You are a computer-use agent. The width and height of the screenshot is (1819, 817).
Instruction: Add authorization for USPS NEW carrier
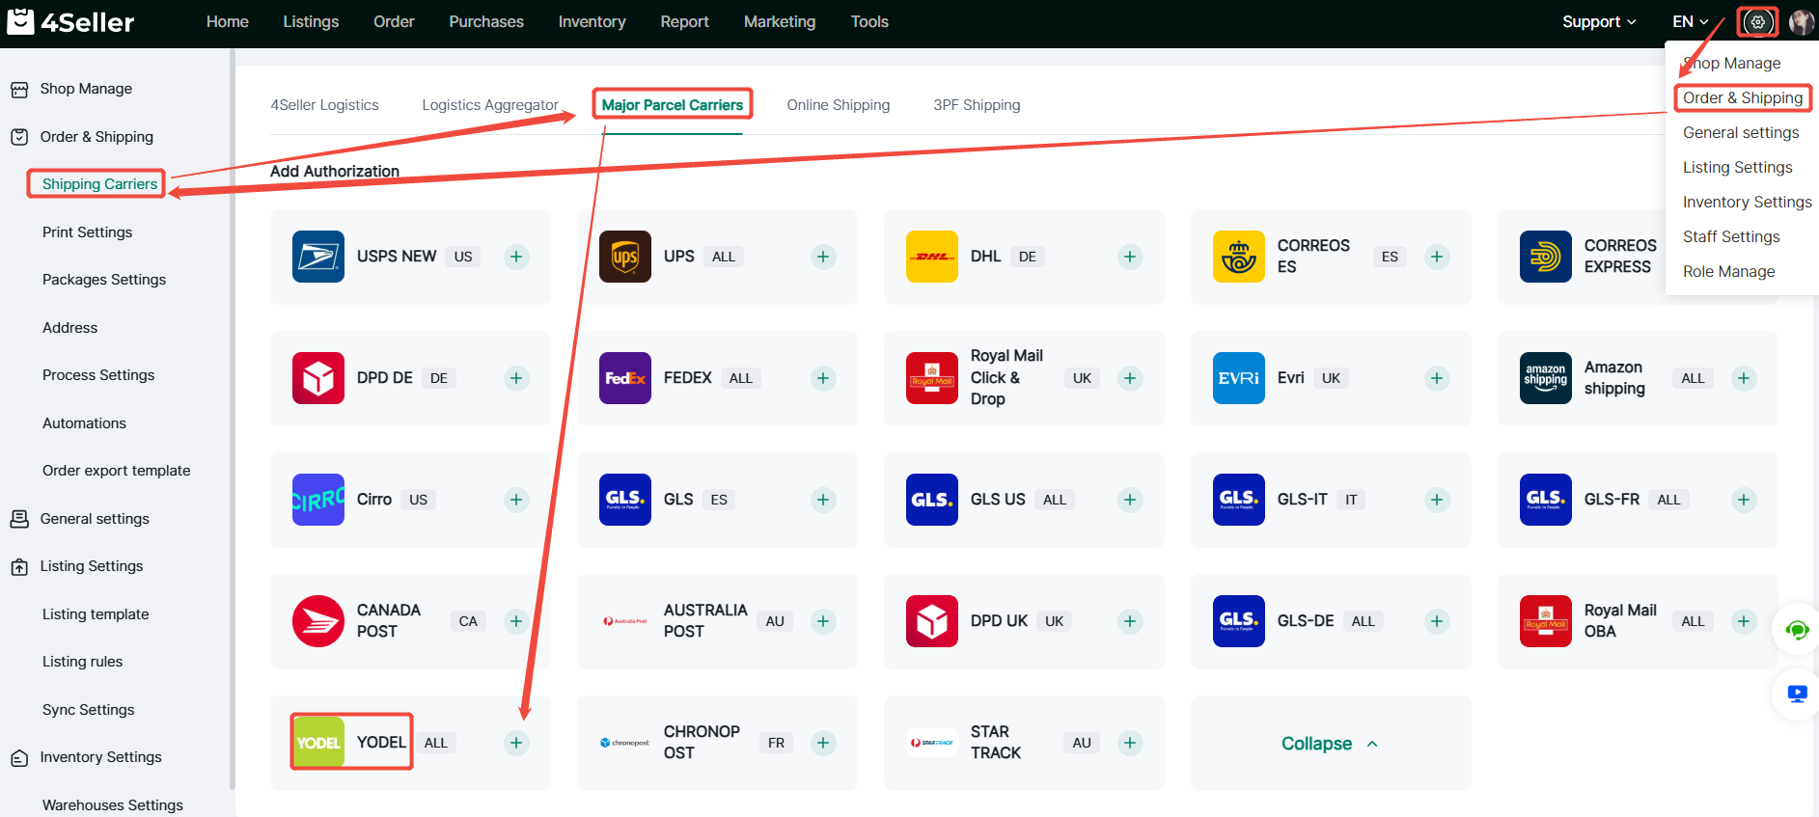pos(516,257)
